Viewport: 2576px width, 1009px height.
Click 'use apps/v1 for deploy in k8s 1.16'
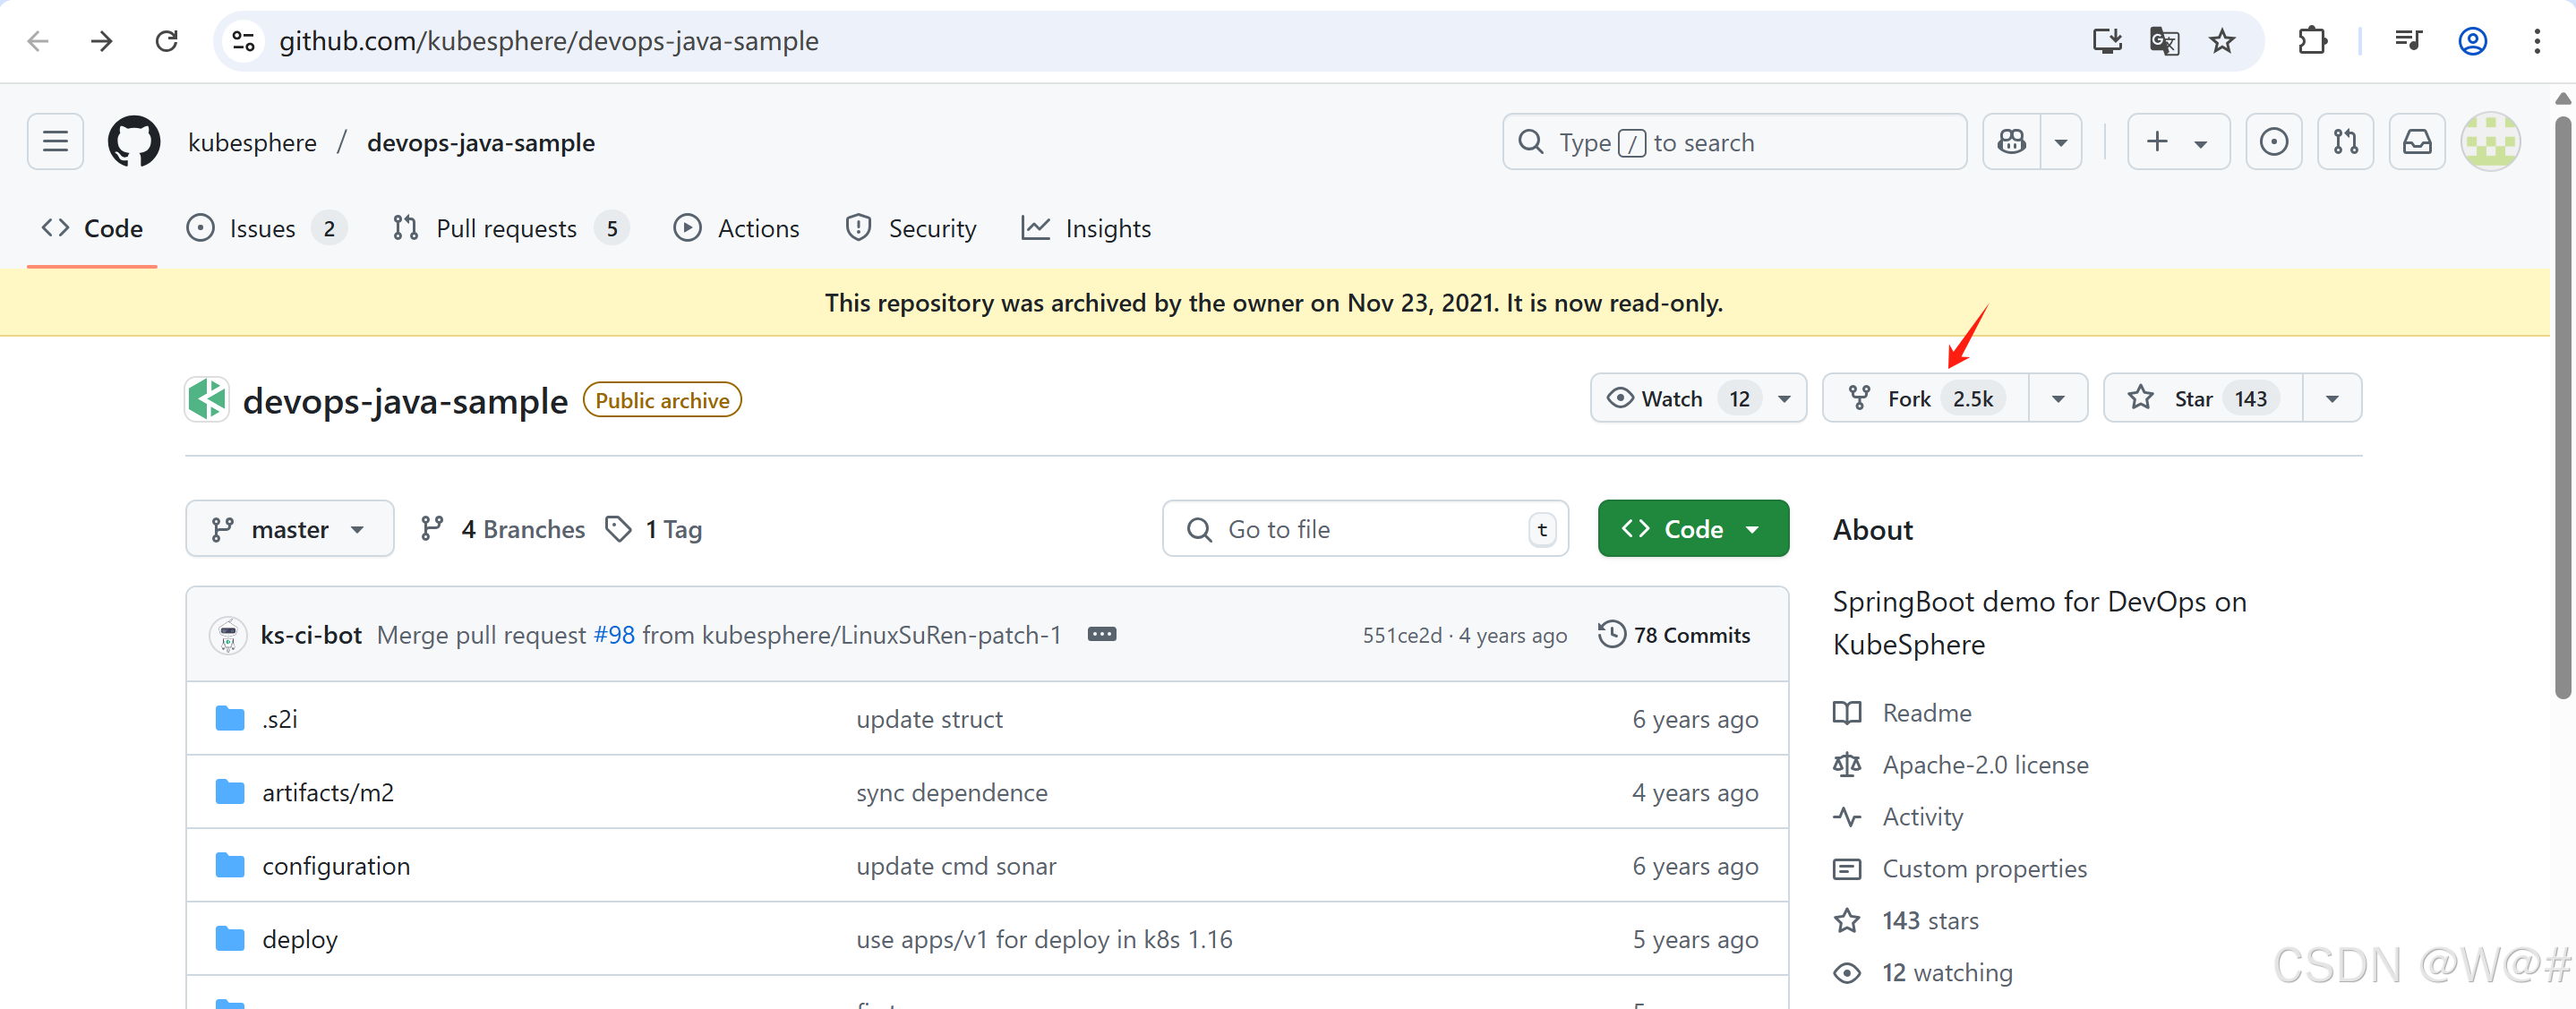tap(1044, 938)
